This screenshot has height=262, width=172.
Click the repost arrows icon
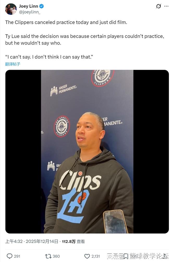(x=48, y=256)
